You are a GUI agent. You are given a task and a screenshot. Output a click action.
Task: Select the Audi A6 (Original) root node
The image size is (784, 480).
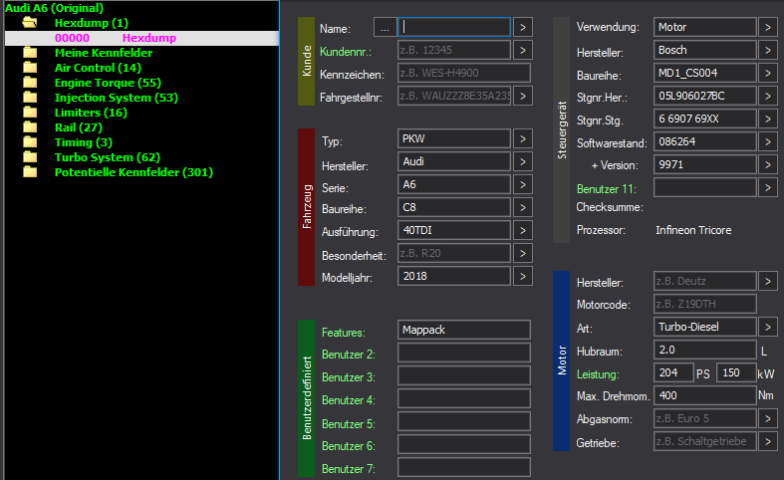click(x=54, y=8)
